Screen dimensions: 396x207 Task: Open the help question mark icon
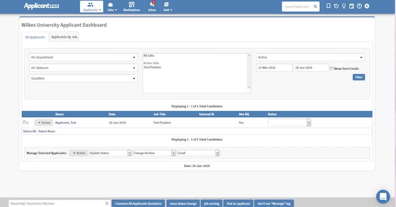[x=359, y=6]
